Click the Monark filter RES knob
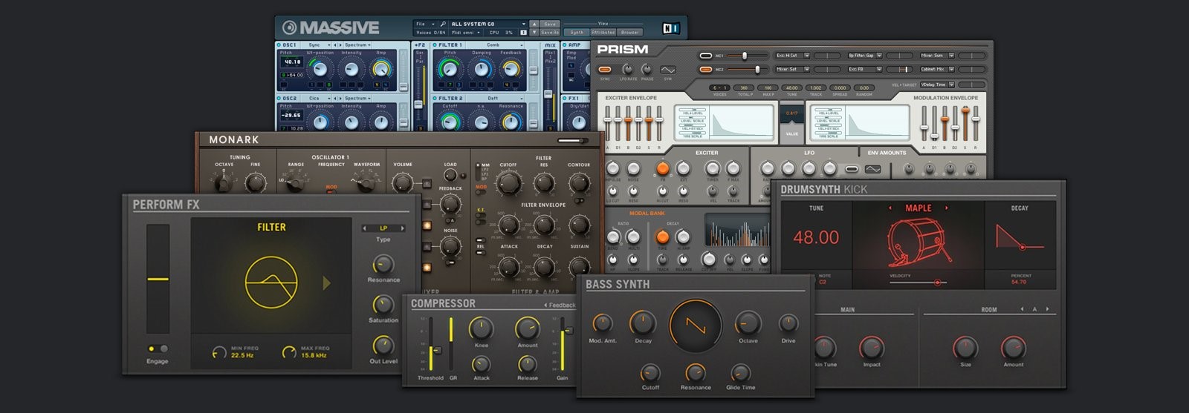 (x=544, y=183)
